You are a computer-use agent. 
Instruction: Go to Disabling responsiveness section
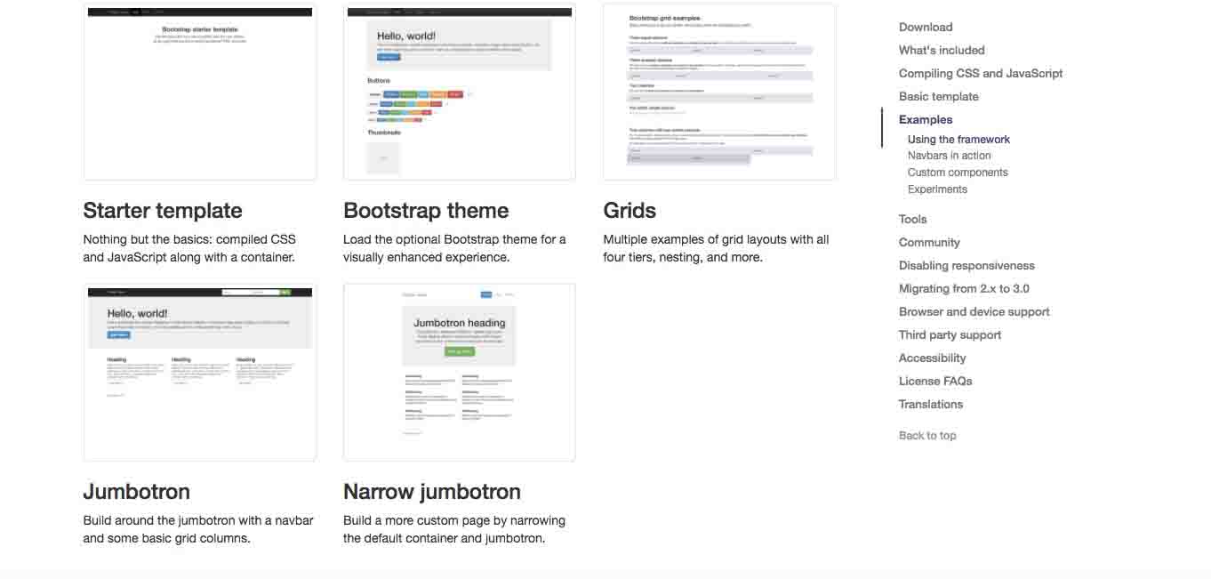coord(966,266)
